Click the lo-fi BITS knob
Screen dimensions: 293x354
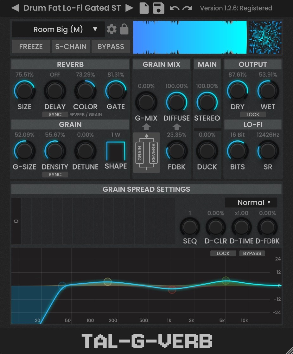click(x=238, y=151)
